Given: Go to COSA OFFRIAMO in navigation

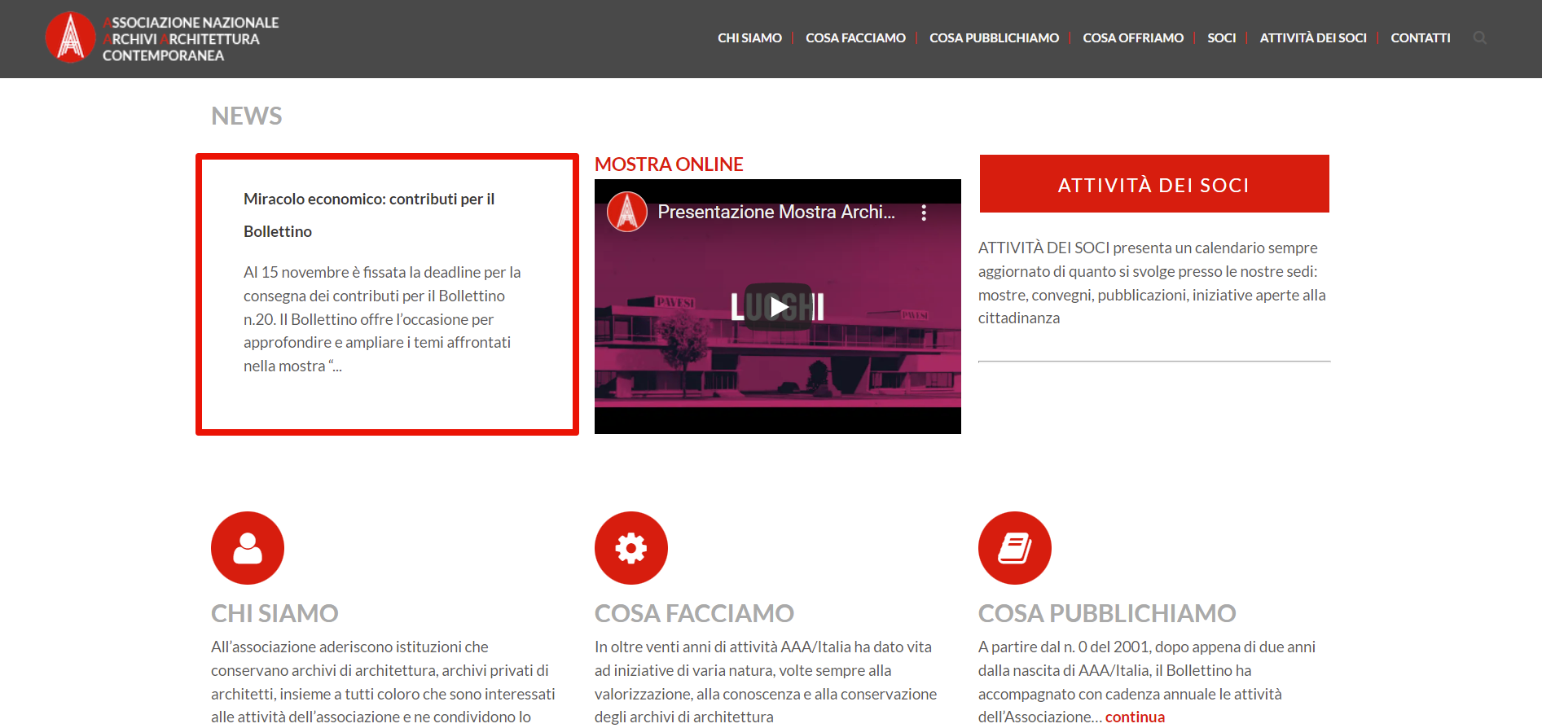Looking at the screenshot, I should click(x=1132, y=38).
